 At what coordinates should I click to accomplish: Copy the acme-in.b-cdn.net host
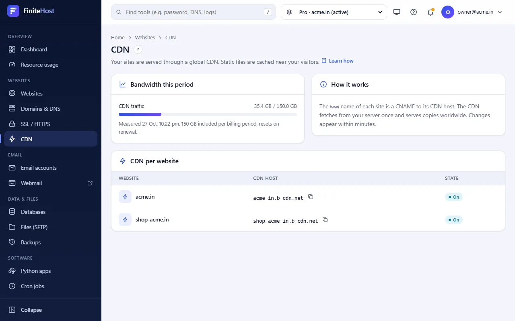(x=311, y=197)
